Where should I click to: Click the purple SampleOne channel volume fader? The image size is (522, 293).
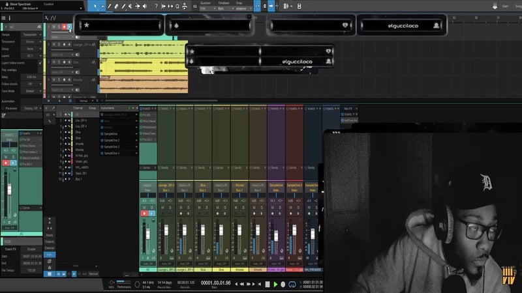276,236
